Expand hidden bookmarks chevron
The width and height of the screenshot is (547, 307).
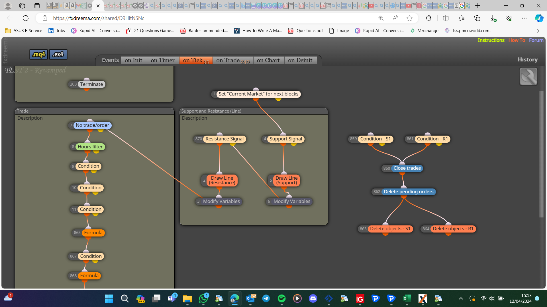point(538,31)
